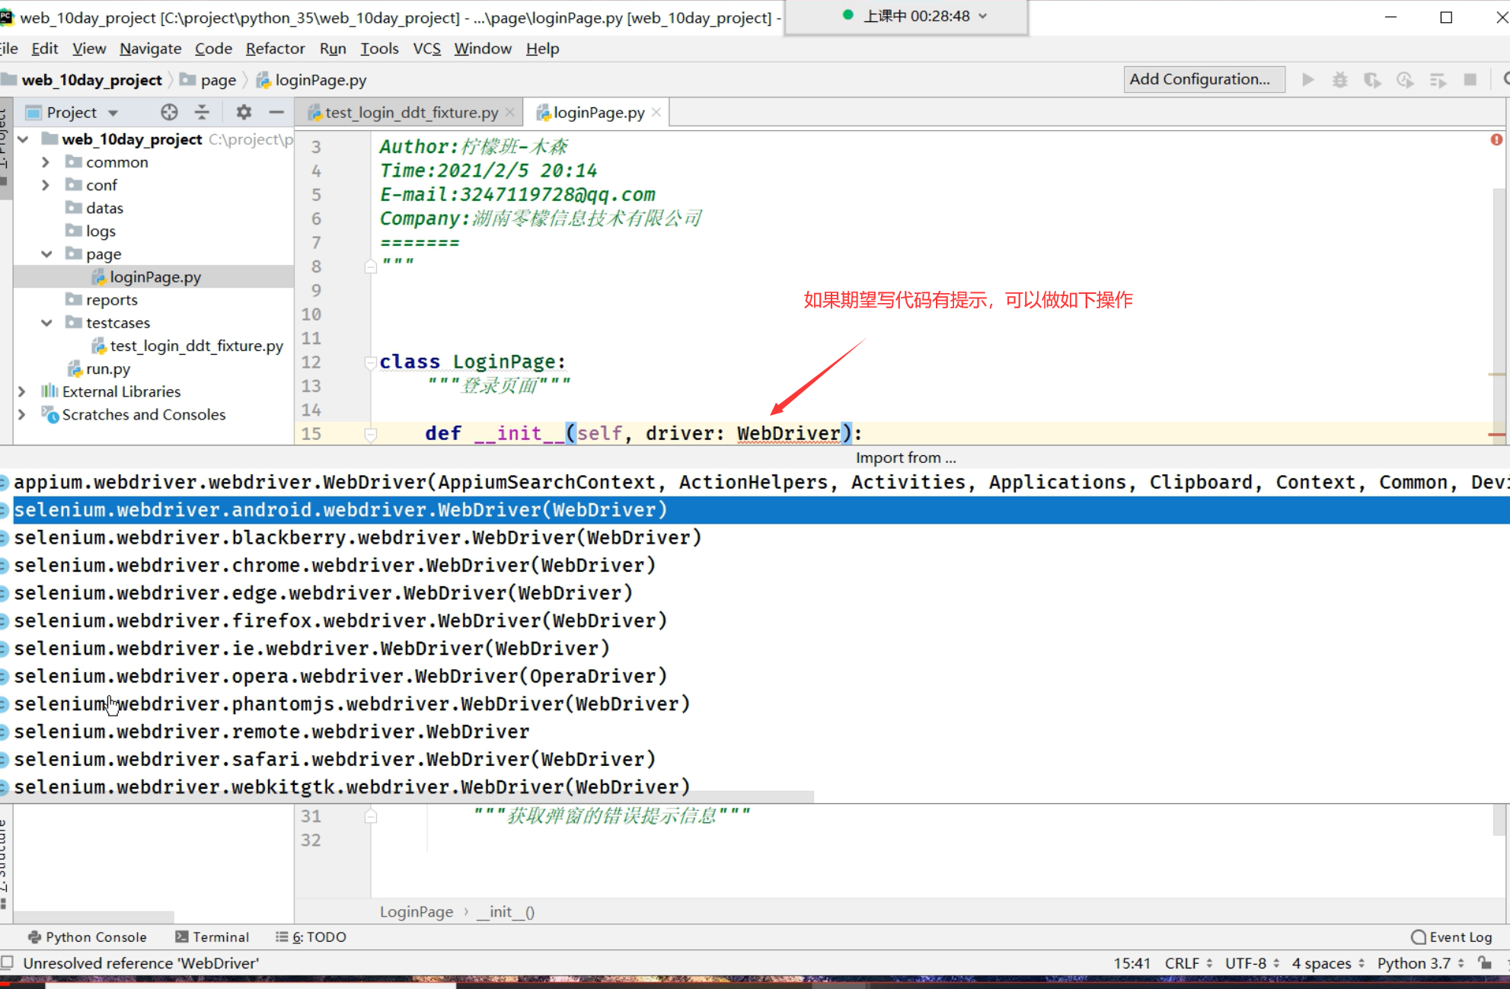1510x989 pixels.
Task: Toggle the read-only lock icon in status bar
Action: coord(1485,963)
